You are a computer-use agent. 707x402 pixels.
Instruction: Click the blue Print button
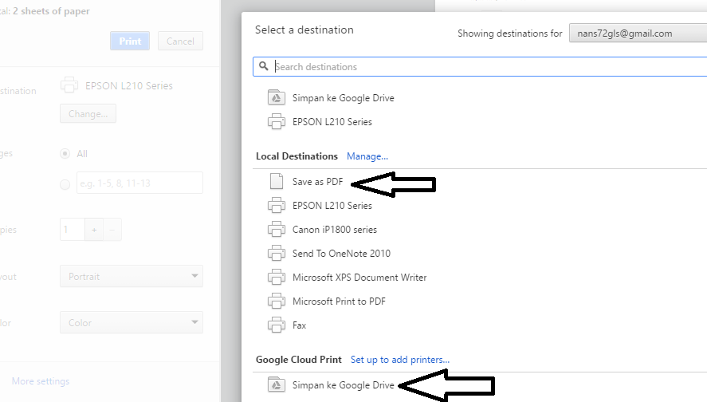tap(130, 41)
